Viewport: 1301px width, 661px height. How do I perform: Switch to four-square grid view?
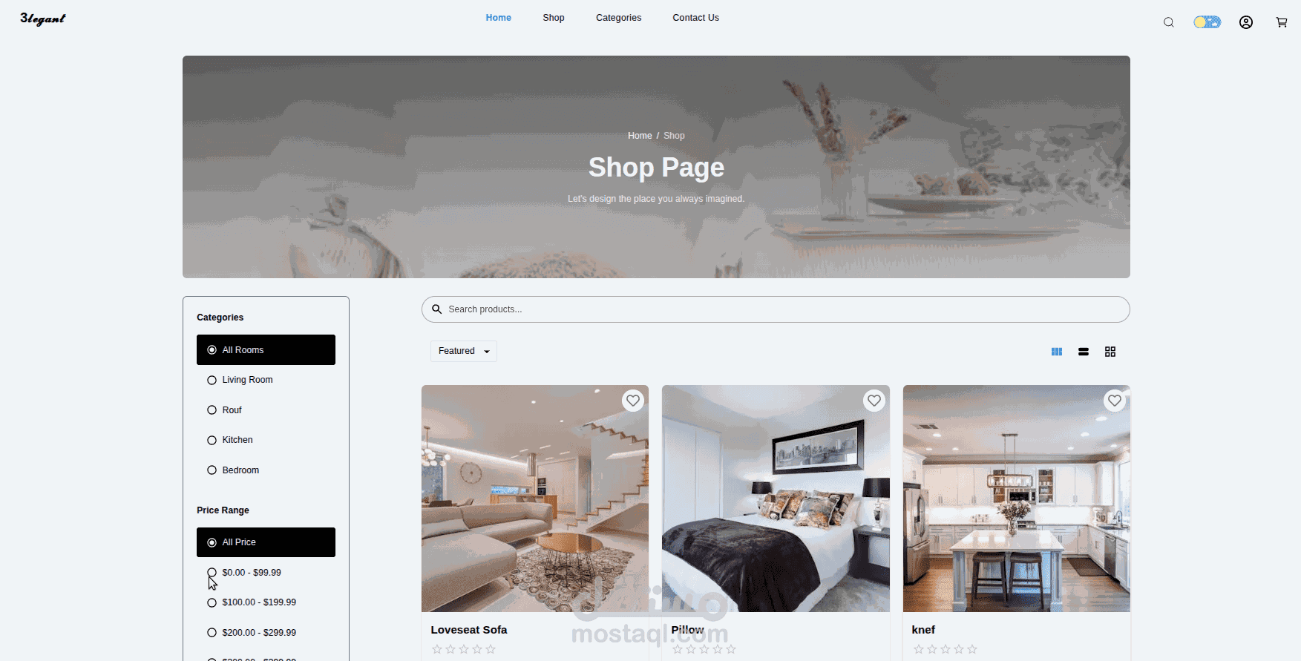pyautogui.click(x=1110, y=352)
